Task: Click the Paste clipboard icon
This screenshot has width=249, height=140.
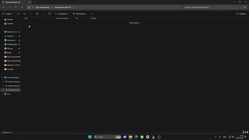Action: [31, 14]
